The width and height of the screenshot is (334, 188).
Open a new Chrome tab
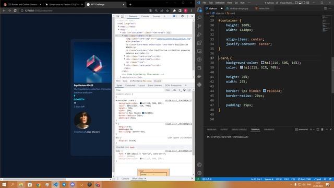tap(130, 4)
